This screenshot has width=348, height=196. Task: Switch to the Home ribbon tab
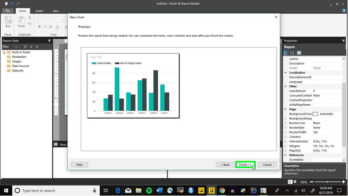click(22, 11)
